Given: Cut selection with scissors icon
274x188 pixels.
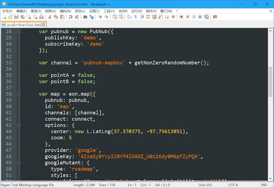Looking at the screenshot, I should (x=50, y=17).
